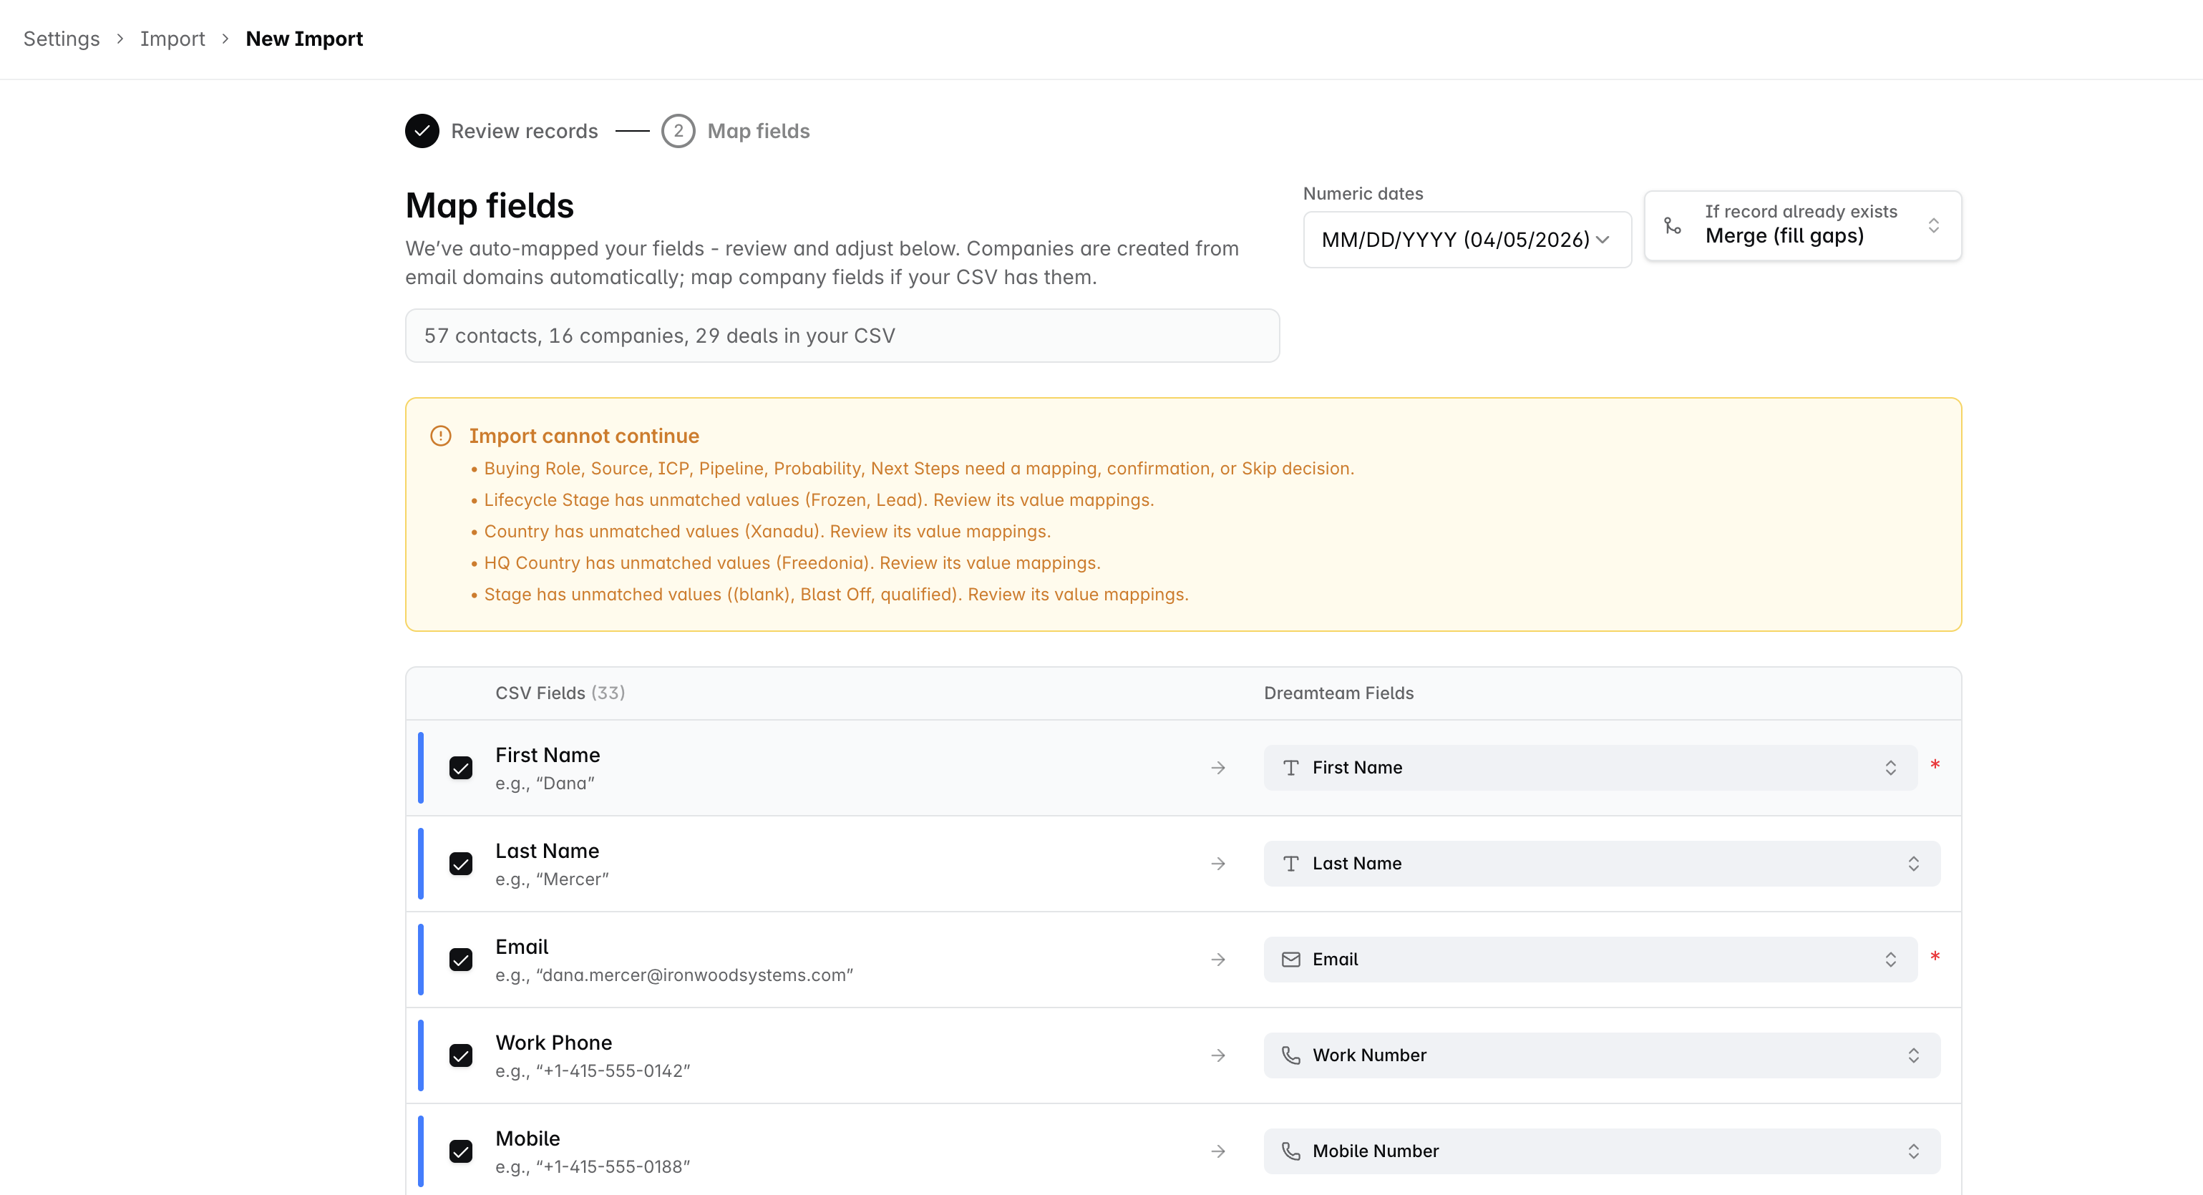Click the red required asterisk beside Email

(1935, 957)
